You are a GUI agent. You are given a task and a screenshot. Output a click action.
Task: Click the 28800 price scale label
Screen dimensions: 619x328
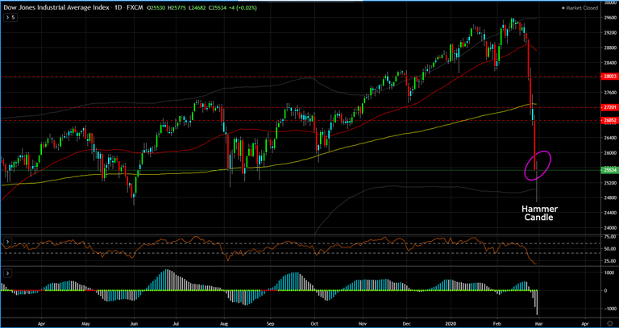609,48
